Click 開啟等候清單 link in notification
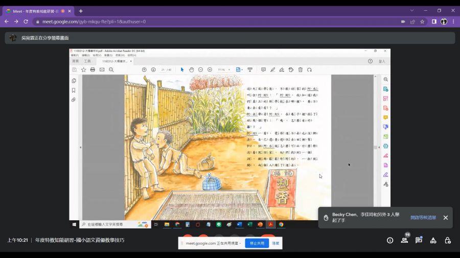This screenshot has width=460, height=258. (423, 218)
